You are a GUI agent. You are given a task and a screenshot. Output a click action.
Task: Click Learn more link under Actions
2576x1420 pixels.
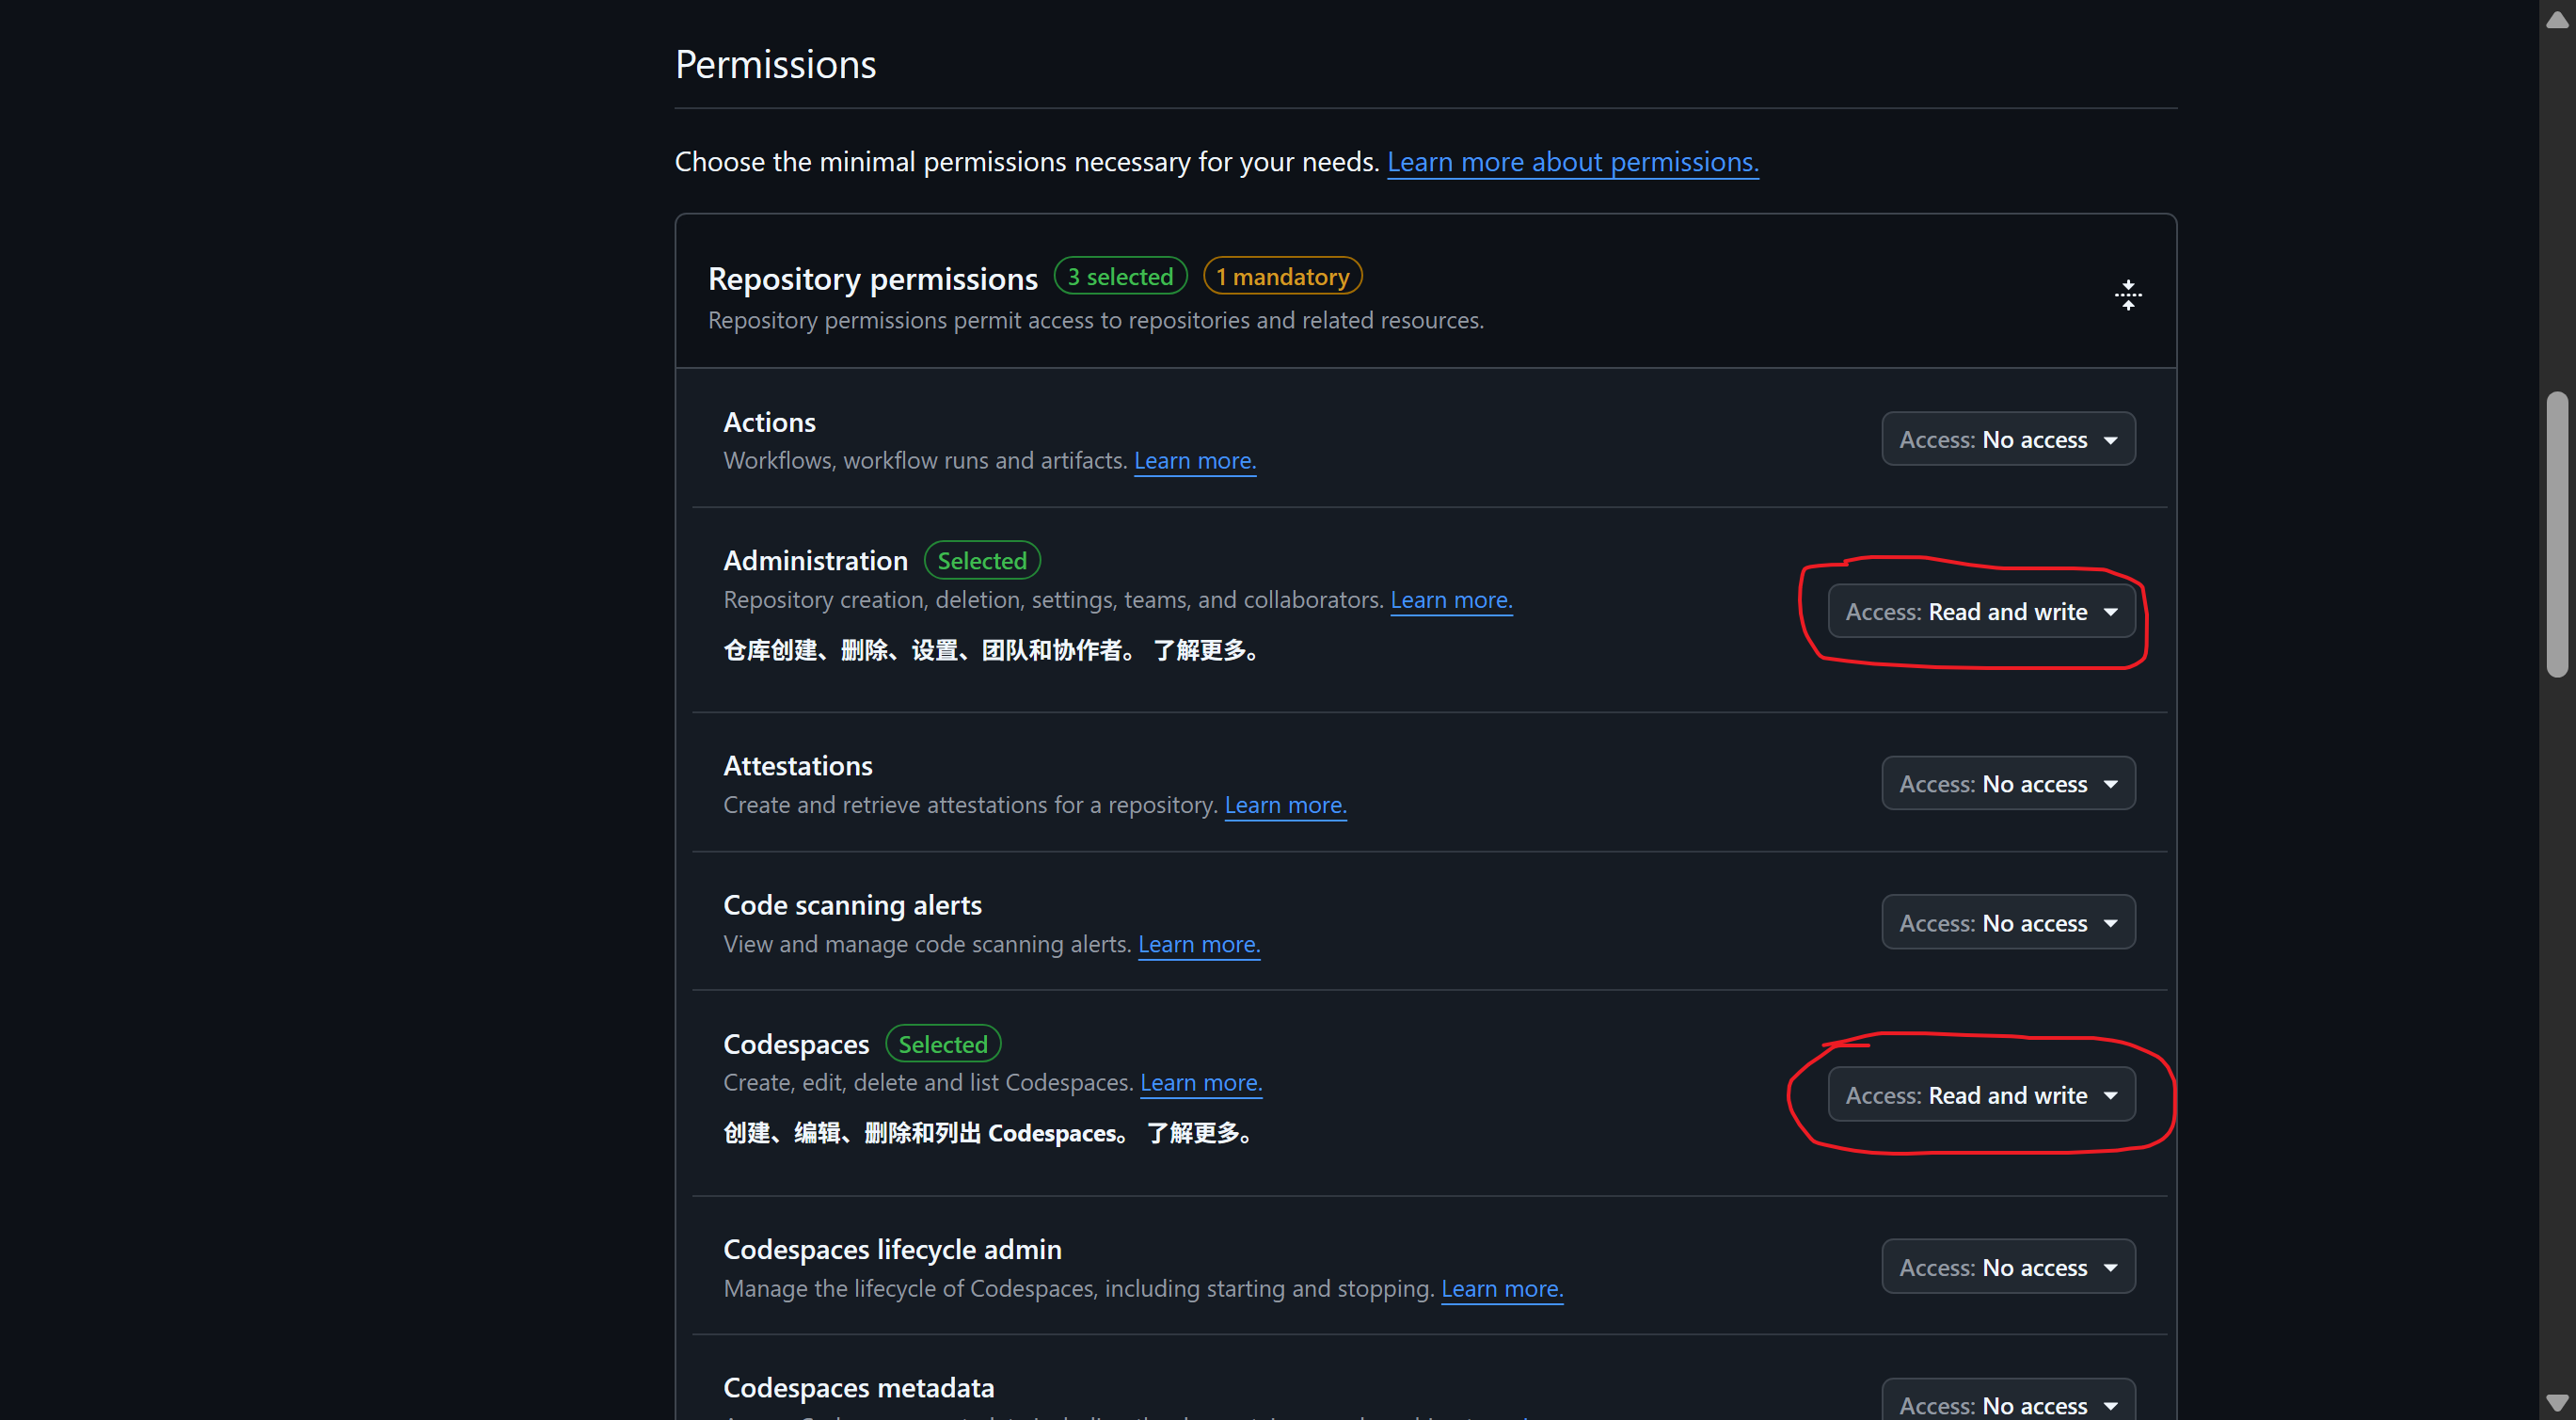point(1194,460)
